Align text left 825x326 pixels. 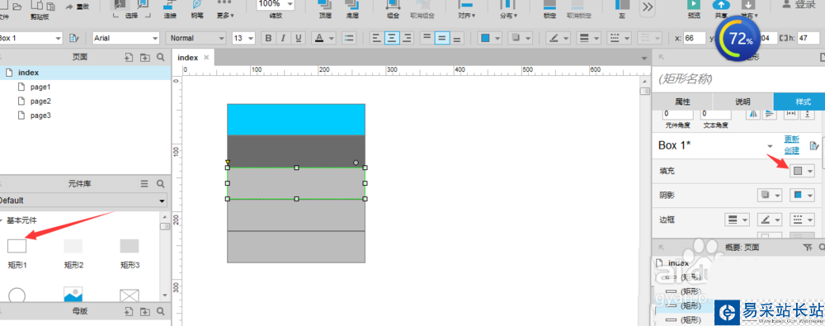(376, 38)
